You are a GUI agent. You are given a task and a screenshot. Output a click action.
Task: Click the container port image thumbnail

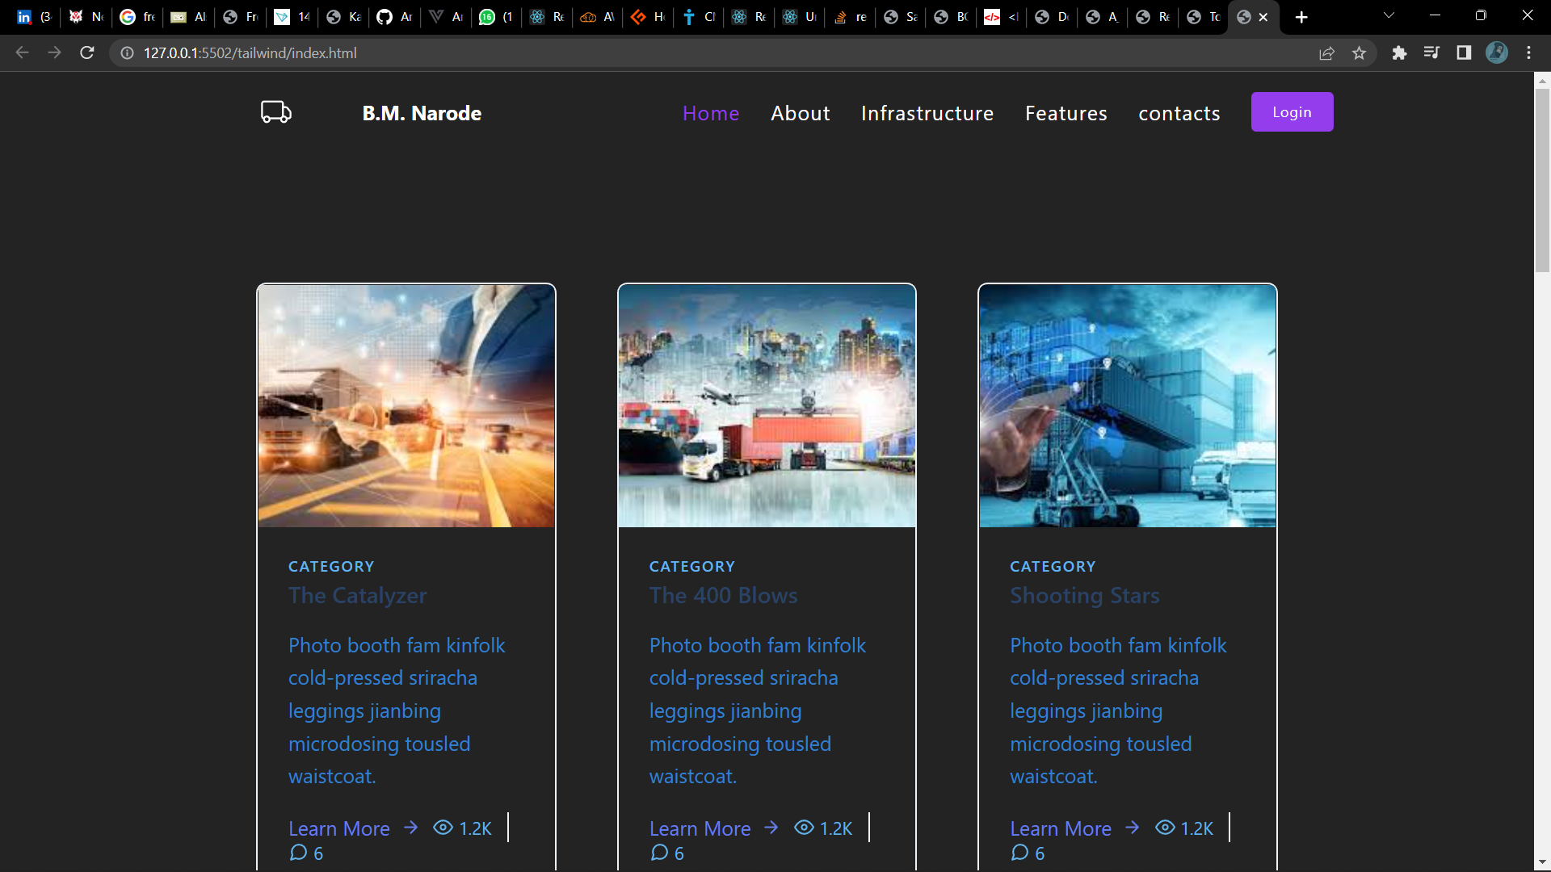point(1127,406)
